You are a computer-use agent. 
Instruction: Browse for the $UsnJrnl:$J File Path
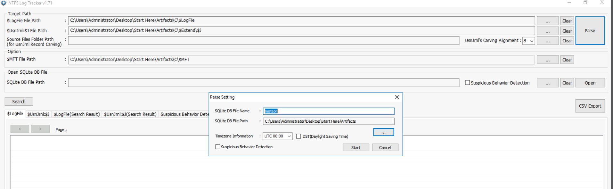coord(548,31)
